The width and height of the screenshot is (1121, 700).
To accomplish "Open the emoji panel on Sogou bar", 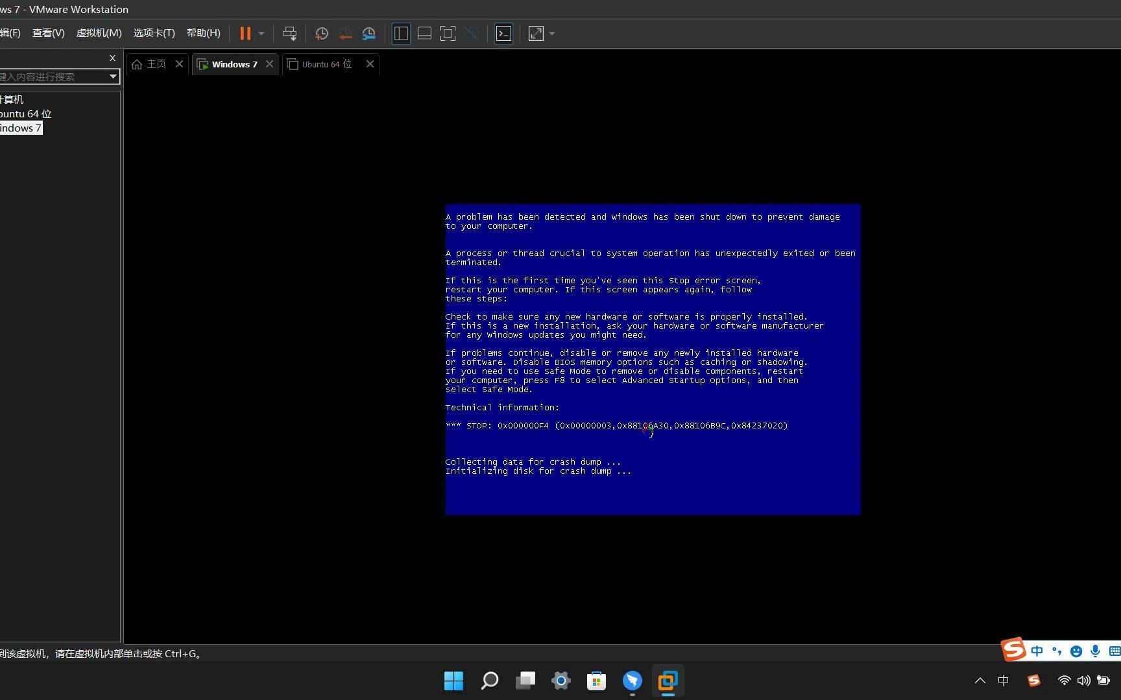I will (1076, 651).
